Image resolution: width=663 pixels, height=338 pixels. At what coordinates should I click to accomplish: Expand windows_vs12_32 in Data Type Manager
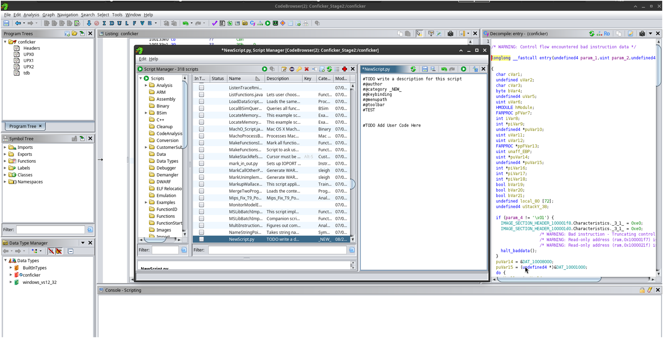11,282
